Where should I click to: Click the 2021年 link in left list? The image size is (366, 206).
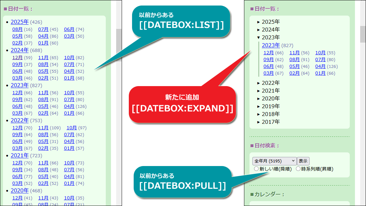pos(19,155)
